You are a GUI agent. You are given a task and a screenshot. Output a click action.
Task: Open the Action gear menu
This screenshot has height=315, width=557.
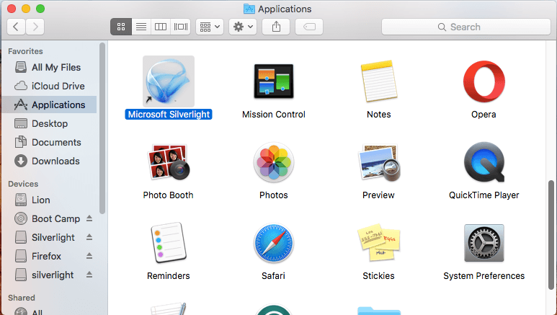(x=243, y=27)
